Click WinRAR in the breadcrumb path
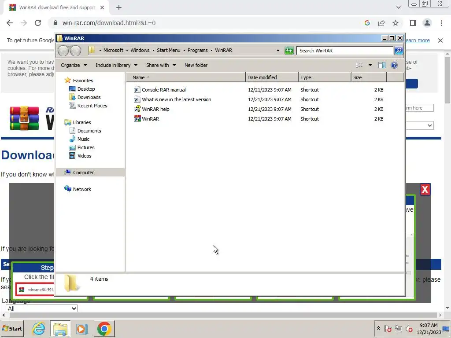The width and height of the screenshot is (451, 338). tap(223, 50)
